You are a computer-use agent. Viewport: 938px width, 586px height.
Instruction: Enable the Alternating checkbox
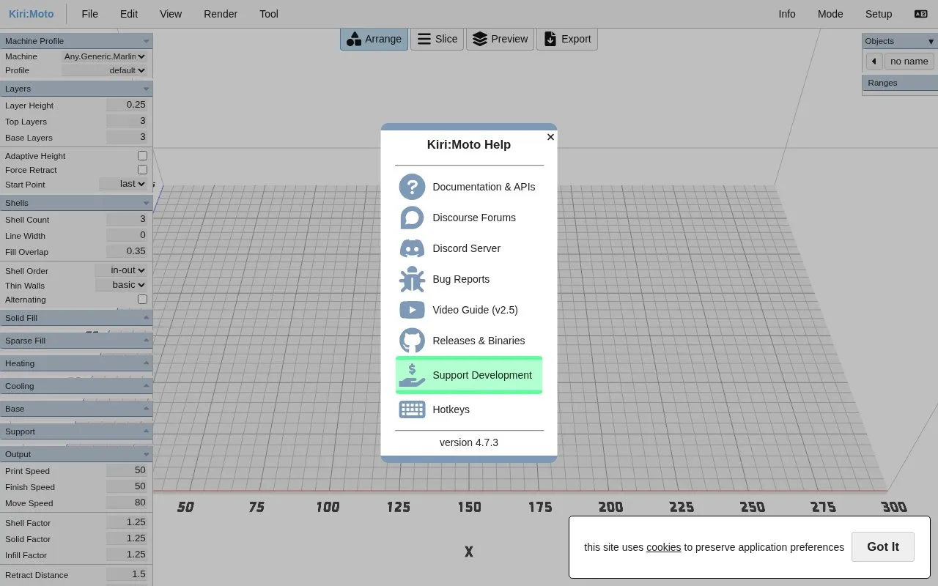coord(142,300)
